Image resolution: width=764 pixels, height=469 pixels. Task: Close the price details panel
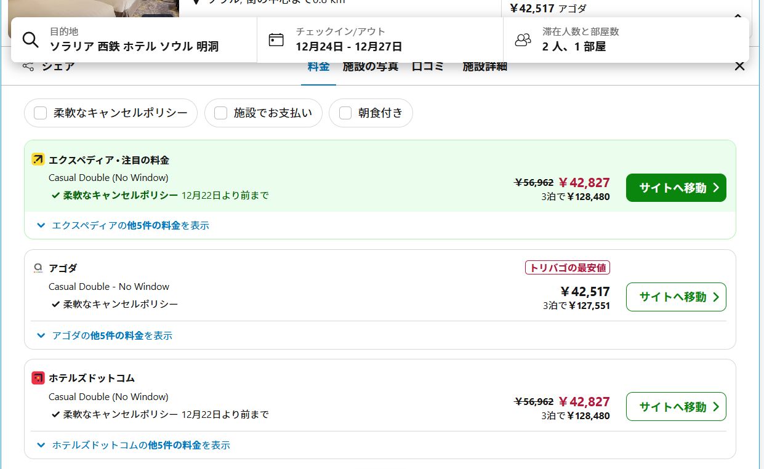point(739,66)
